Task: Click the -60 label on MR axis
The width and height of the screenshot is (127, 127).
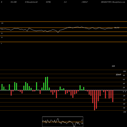Action: click(x=124, y=104)
